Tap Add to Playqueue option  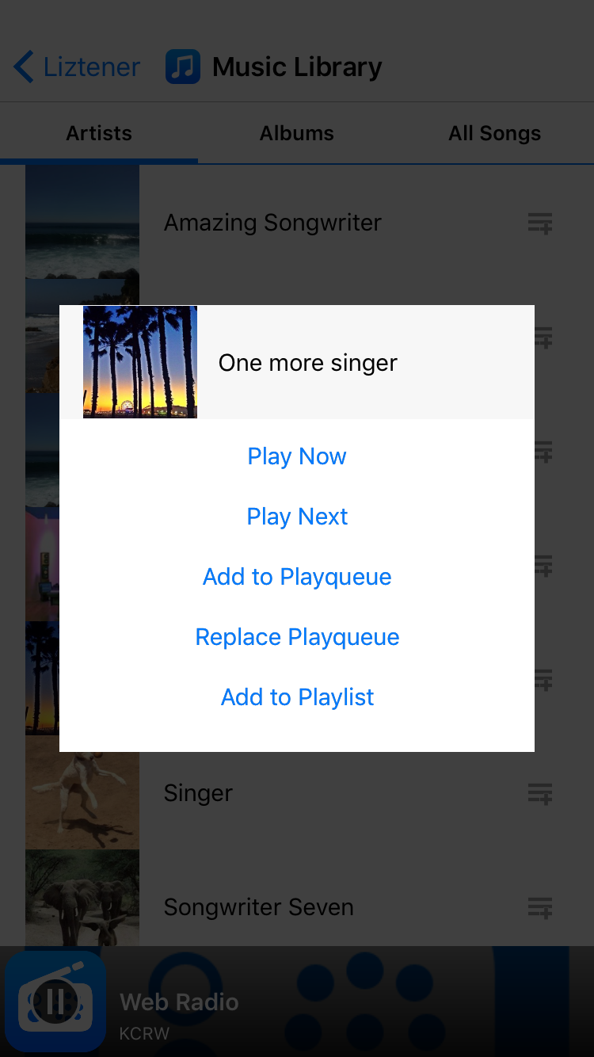coord(297,577)
